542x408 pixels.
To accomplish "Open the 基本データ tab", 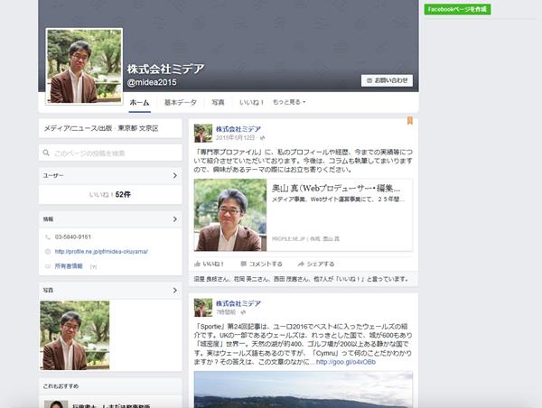I will pos(181,102).
